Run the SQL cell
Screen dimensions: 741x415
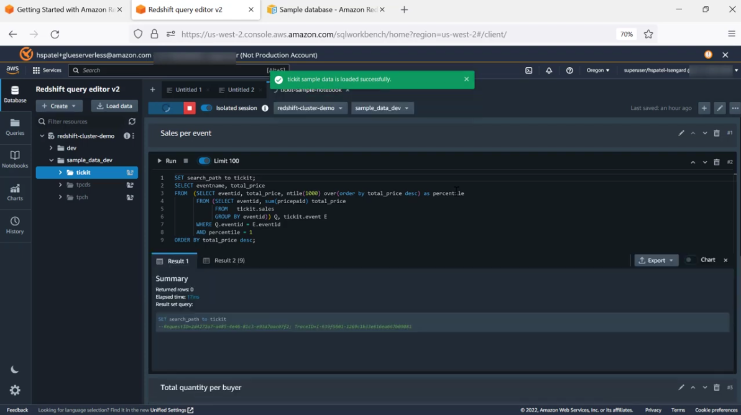(167, 161)
